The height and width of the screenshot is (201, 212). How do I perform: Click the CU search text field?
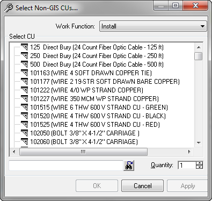[66, 166]
